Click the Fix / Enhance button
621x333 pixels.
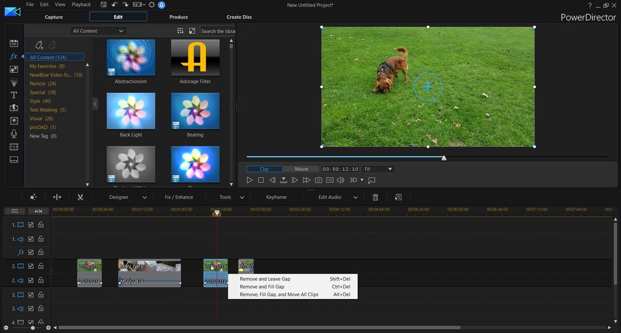(179, 197)
